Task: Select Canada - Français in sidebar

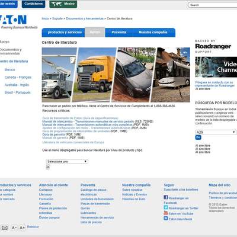Action: 18,77
